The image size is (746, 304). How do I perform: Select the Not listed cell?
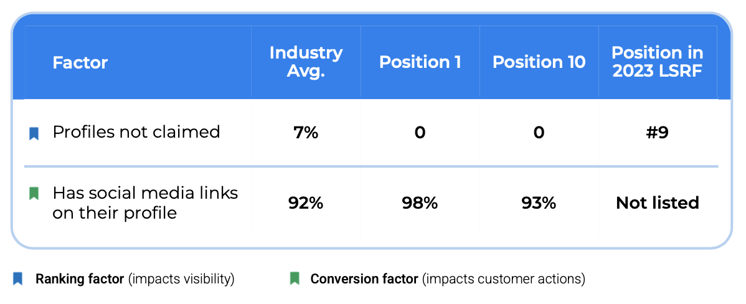coord(658,203)
